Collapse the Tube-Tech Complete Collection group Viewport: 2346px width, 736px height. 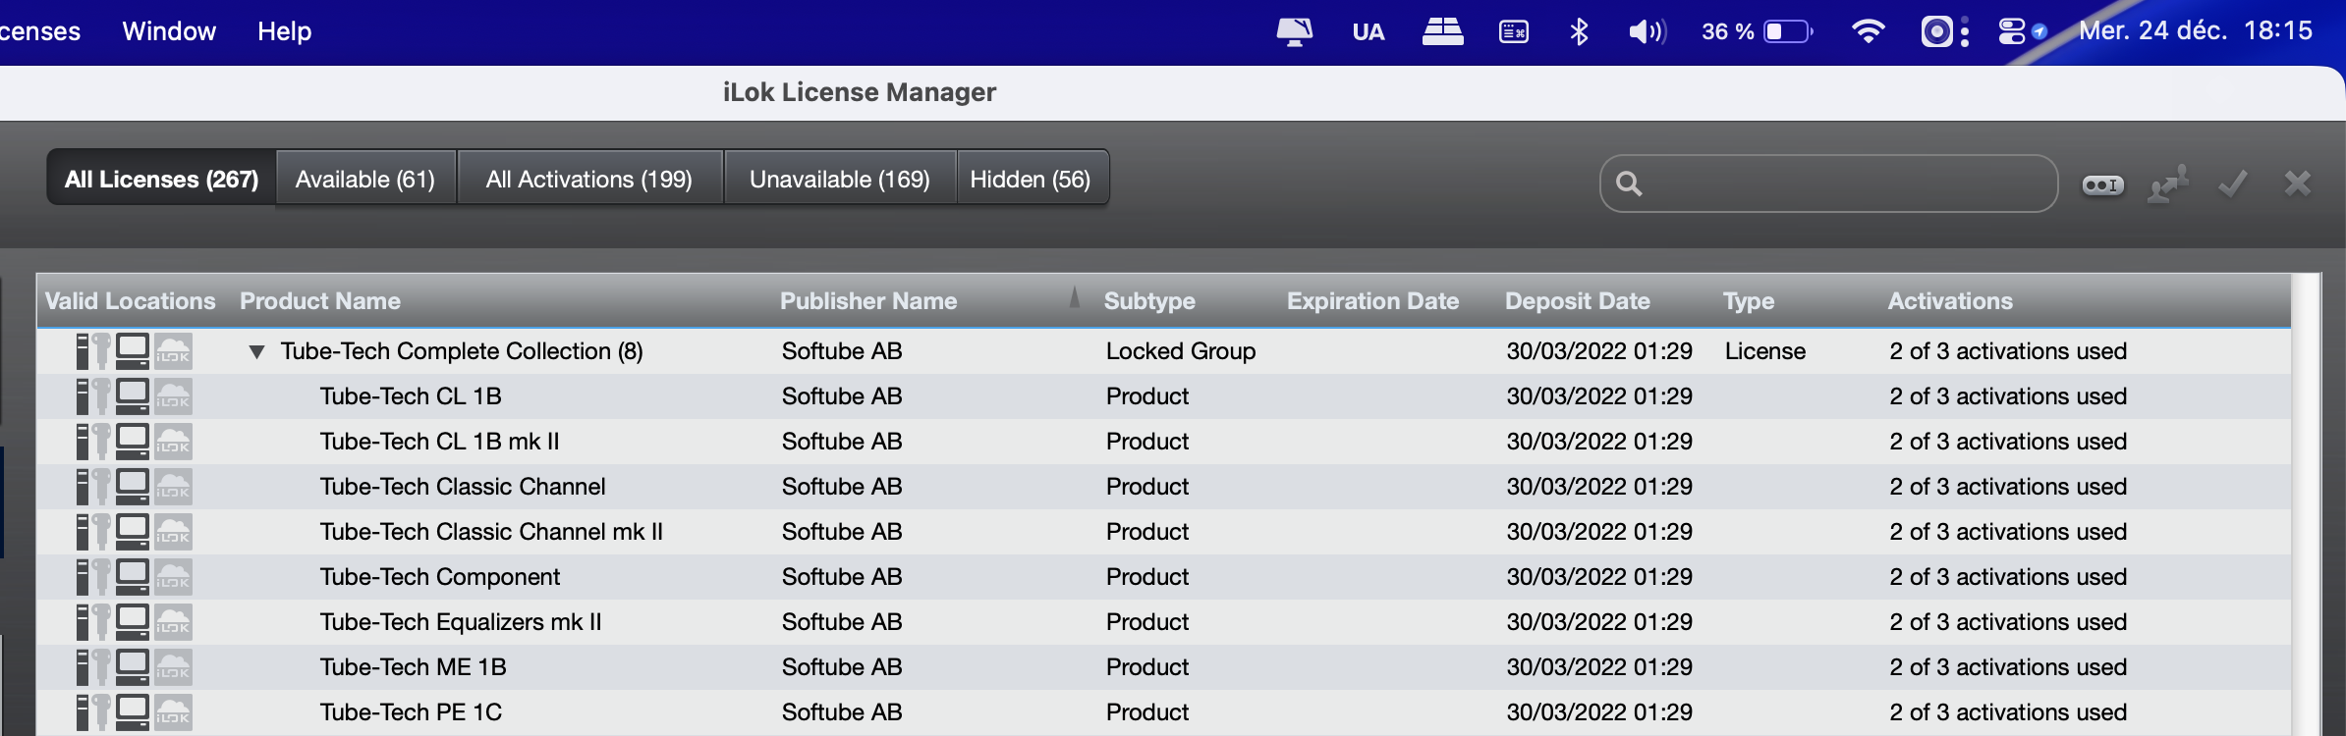(x=256, y=351)
